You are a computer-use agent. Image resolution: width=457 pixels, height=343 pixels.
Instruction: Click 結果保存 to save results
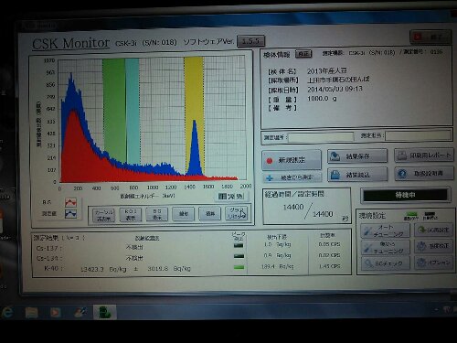(x=357, y=155)
